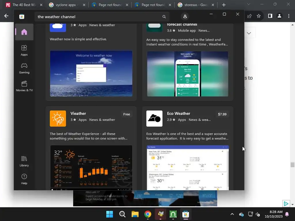Open Chrome's profile avatar icon
Screen dimensions: 295x221
279,16
